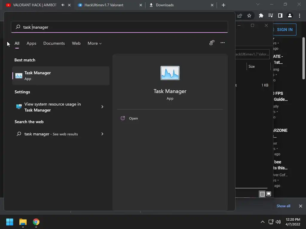Viewport: 306px width, 229px height.
Task: Show hidden system tray icons
Action: click(x=263, y=222)
